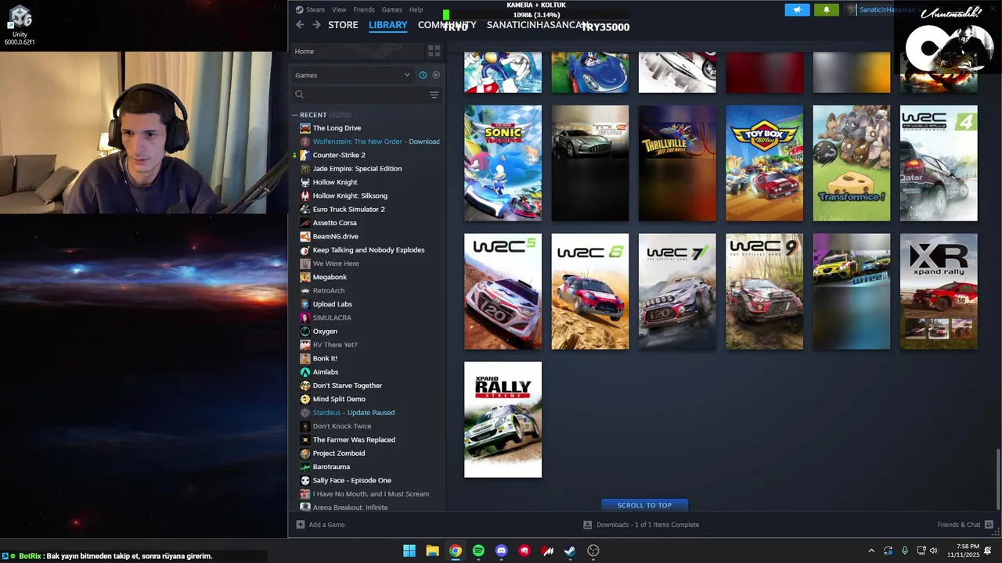Select the Thrillville cover
1002x563 pixels.
(677, 163)
